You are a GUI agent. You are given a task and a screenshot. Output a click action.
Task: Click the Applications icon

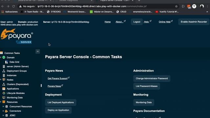pos(4,88)
